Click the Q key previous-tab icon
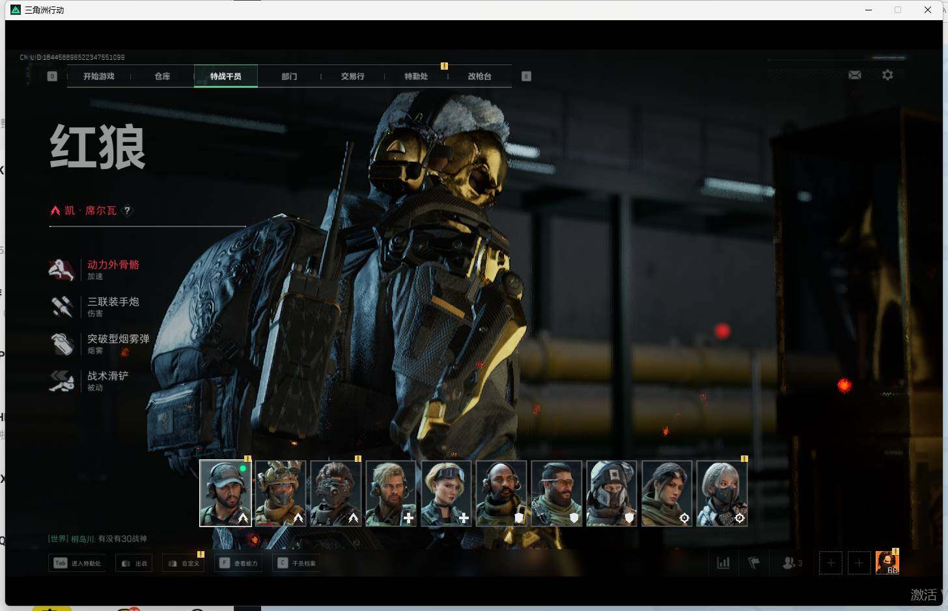This screenshot has height=611, width=948. pos(53,76)
